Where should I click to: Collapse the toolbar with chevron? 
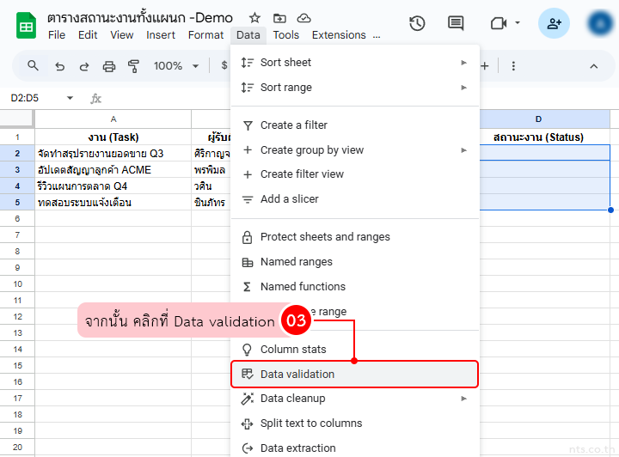pyautogui.click(x=593, y=66)
